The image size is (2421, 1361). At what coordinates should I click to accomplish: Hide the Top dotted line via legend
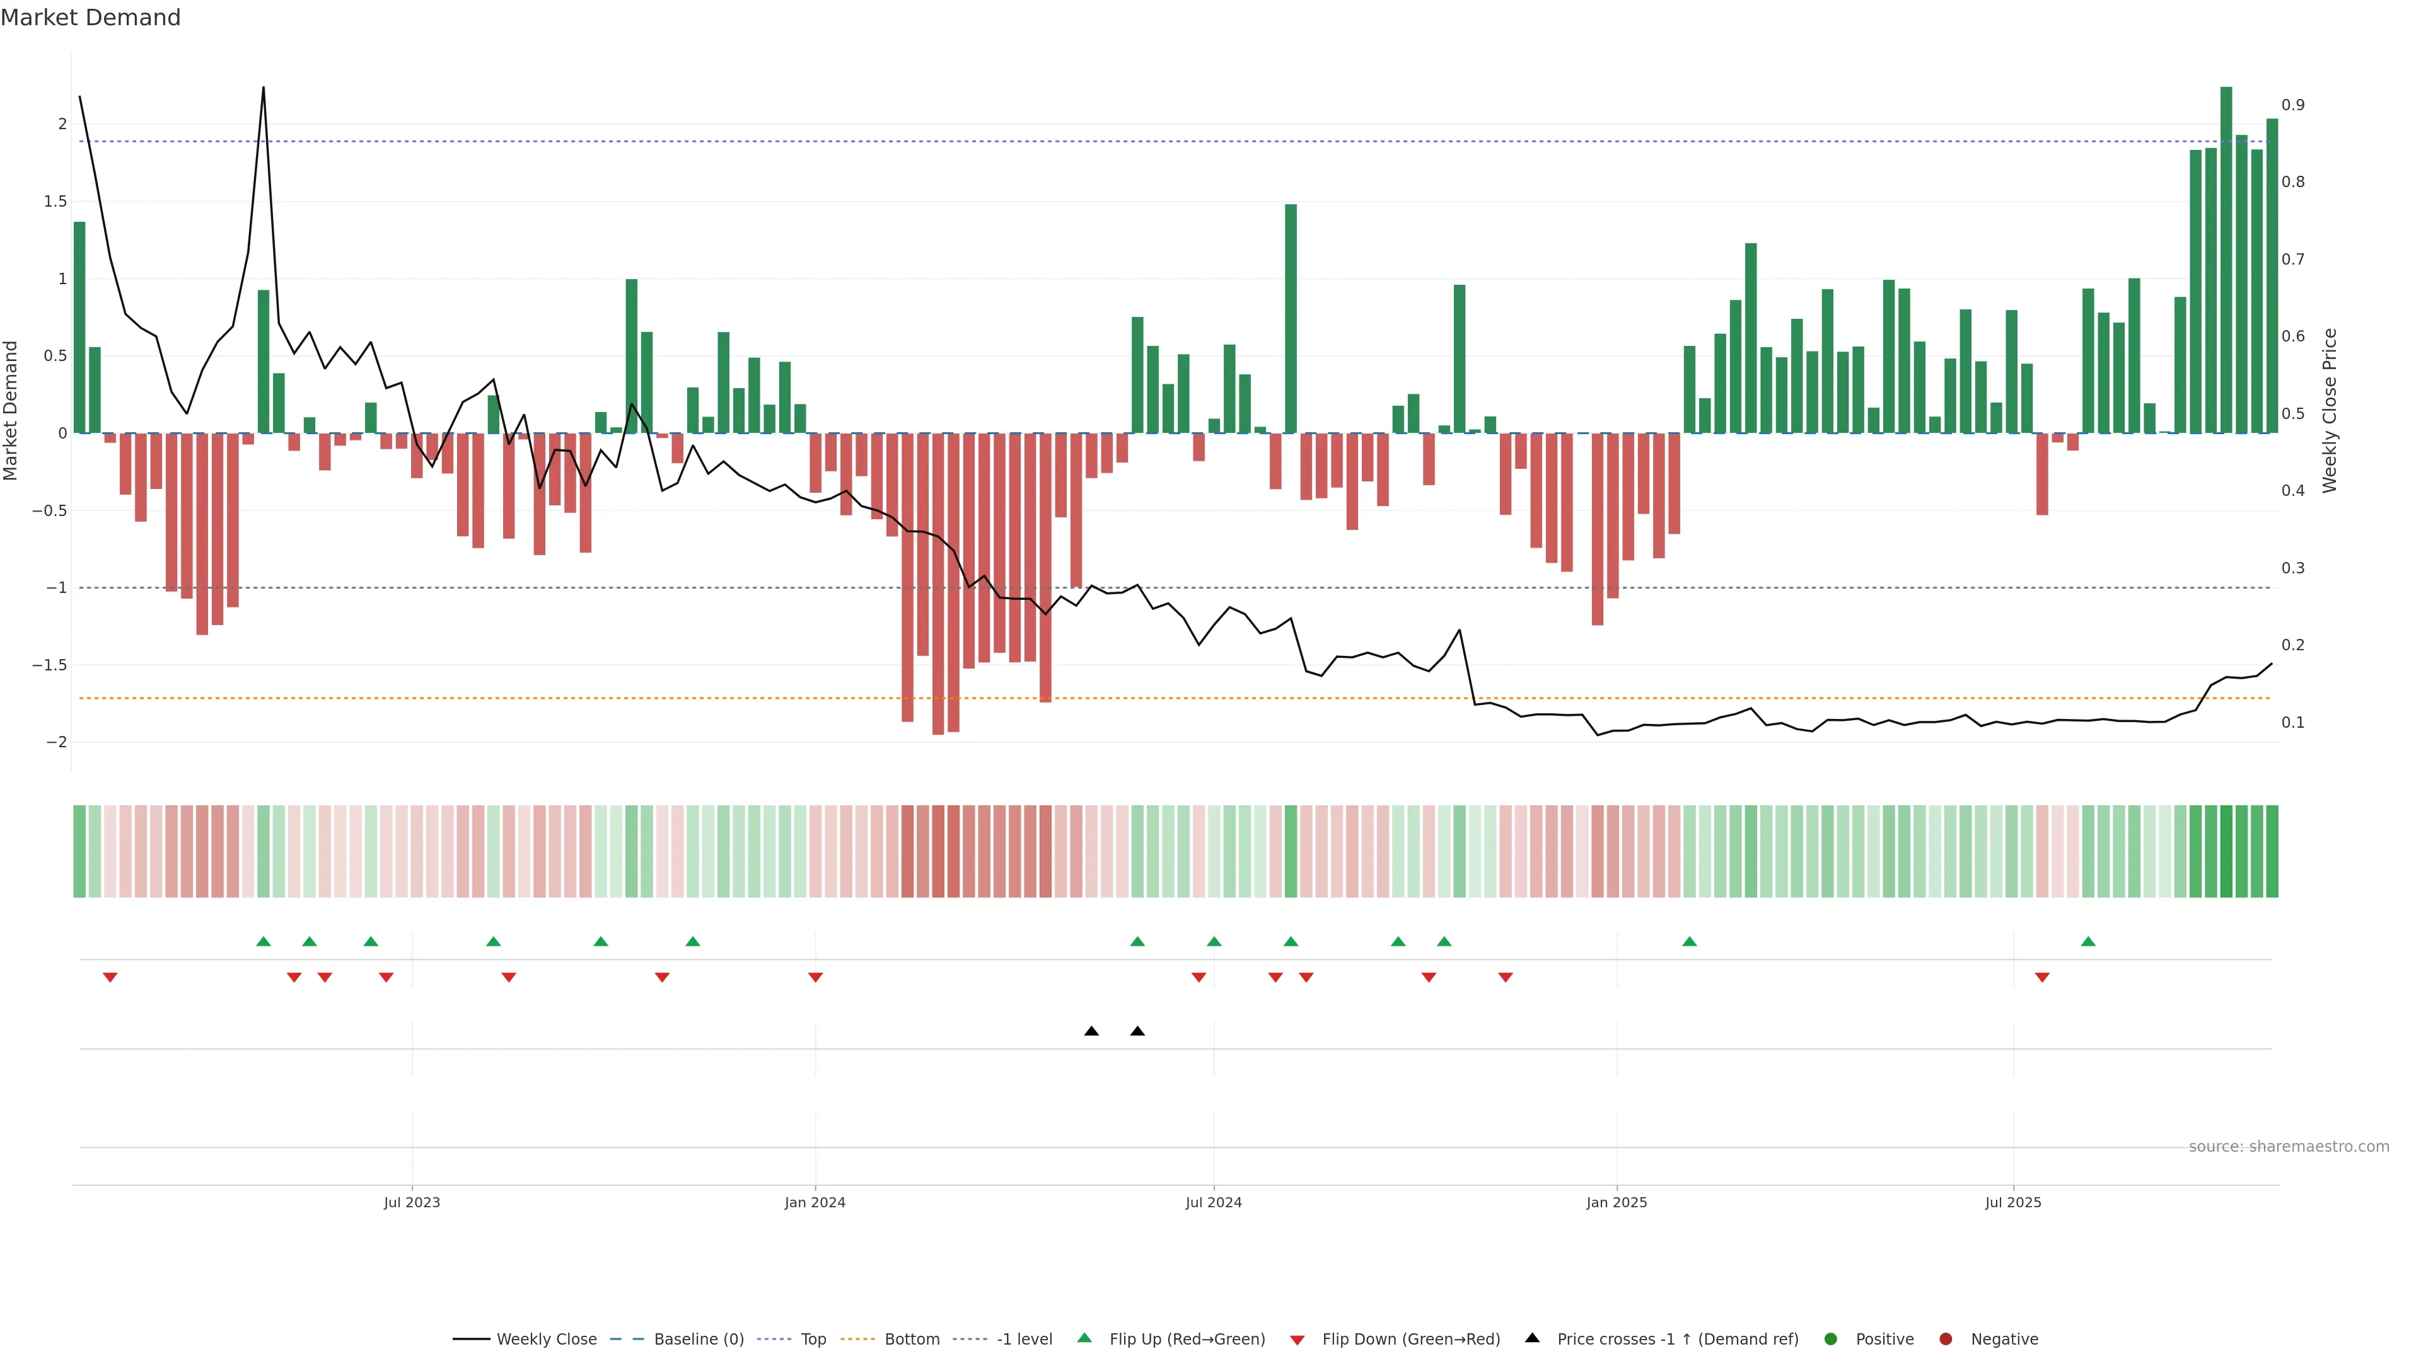click(x=813, y=1340)
